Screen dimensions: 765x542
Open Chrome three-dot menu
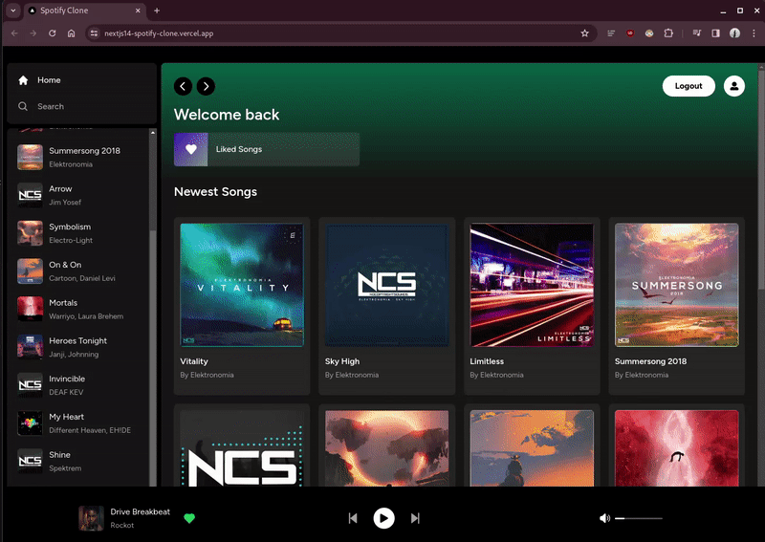click(754, 33)
